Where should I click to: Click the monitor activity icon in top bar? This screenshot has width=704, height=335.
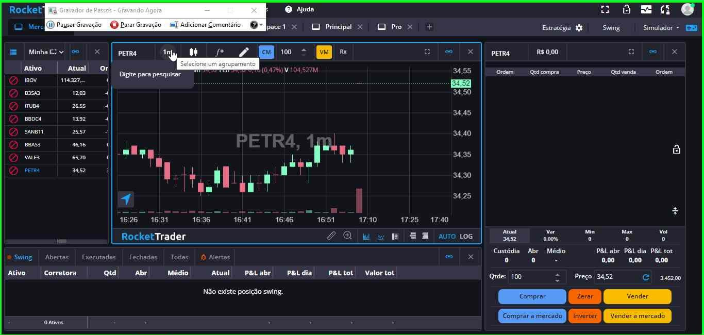point(646,9)
